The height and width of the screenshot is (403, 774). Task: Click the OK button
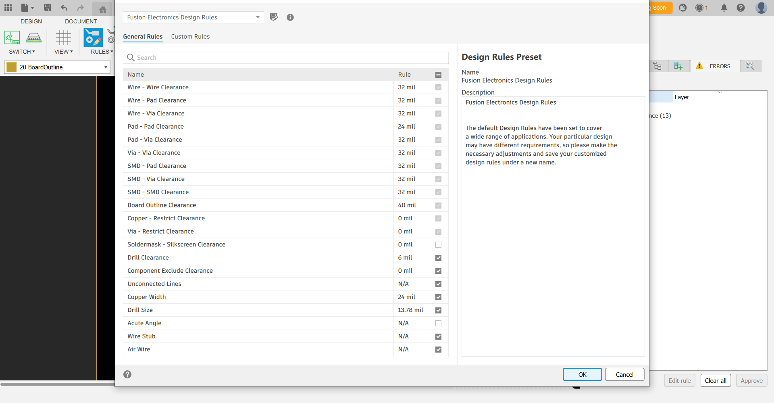coord(582,374)
